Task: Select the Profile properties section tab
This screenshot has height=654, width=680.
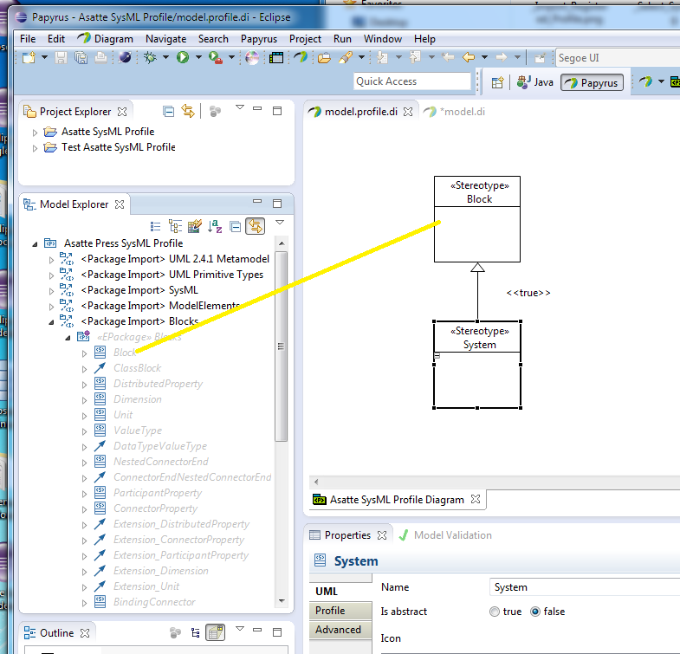Action: click(x=341, y=610)
